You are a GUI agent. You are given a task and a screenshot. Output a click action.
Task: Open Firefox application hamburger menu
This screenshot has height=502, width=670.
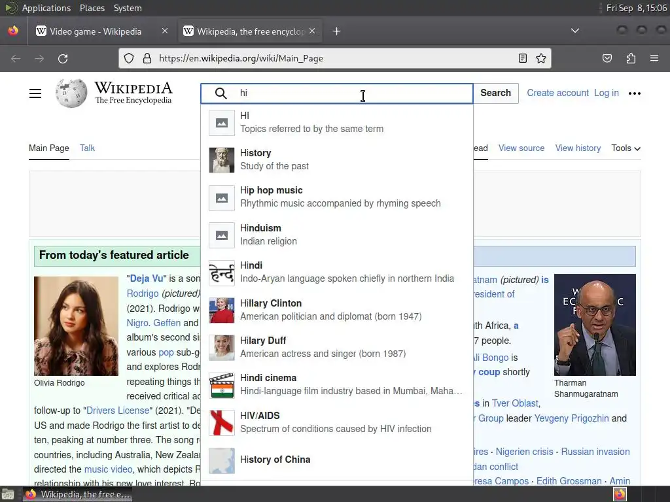click(654, 58)
